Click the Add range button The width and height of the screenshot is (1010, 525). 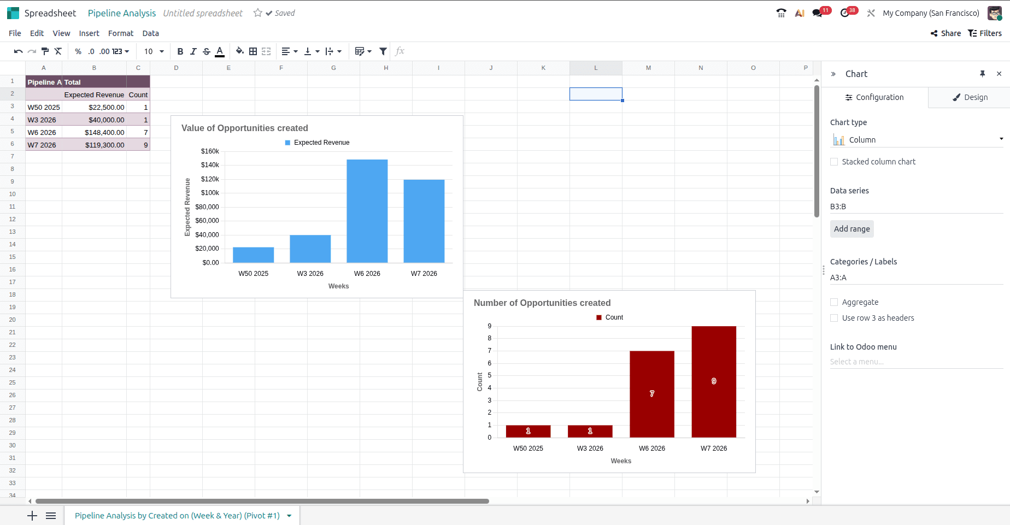tap(852, 229)
